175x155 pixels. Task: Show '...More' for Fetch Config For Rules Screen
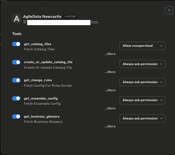110,90
